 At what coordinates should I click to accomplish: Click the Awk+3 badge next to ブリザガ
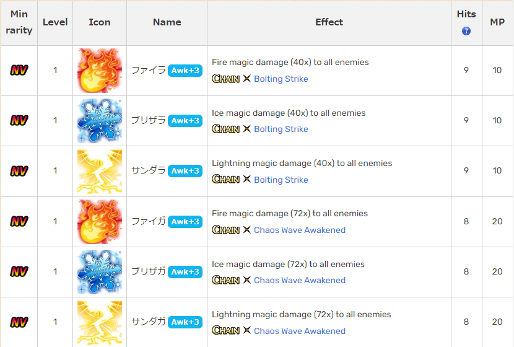click(185, 272)
